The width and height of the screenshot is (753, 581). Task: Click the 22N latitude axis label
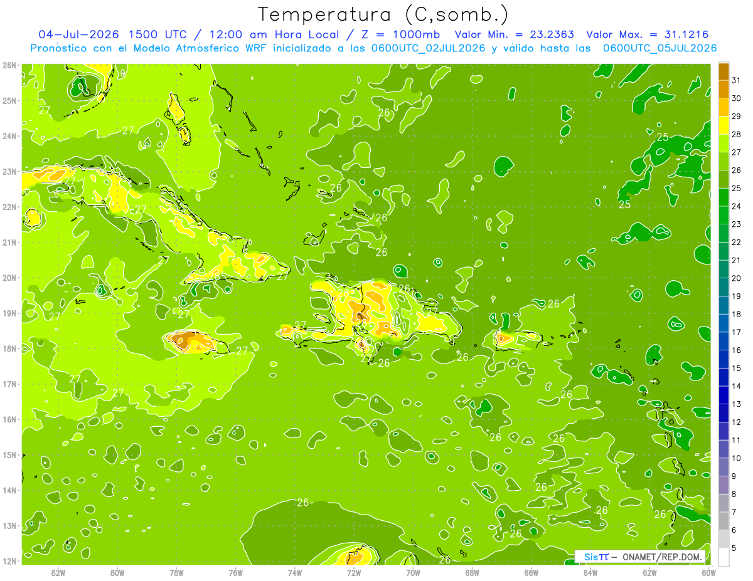click(9, 207)
